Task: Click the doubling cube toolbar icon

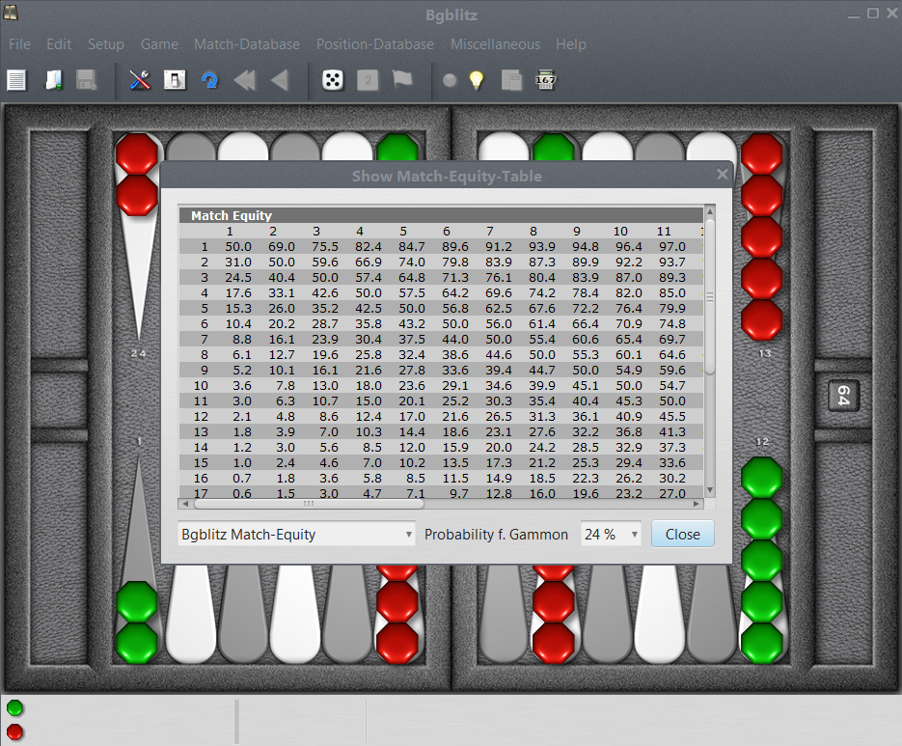Action: point(368,80)
